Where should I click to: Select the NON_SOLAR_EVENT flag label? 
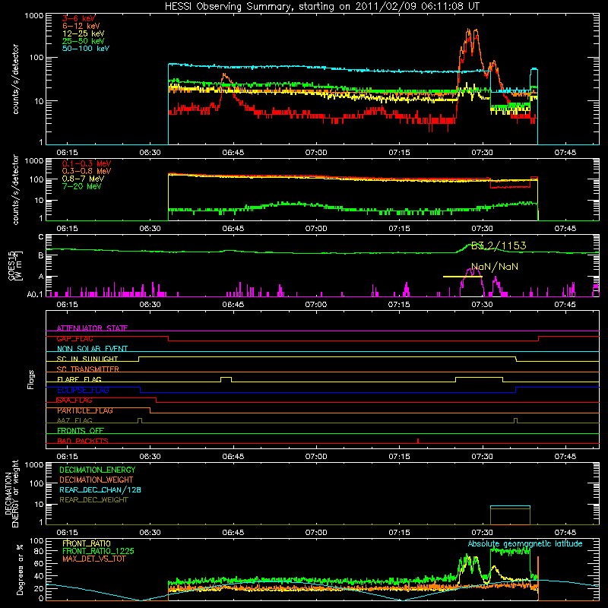(92, 349)
